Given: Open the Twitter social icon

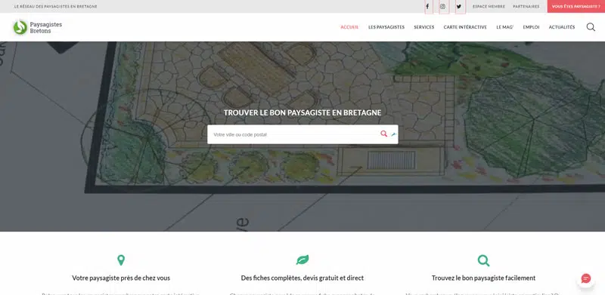Looking at the screenshot, I should (x=460, y=7).
